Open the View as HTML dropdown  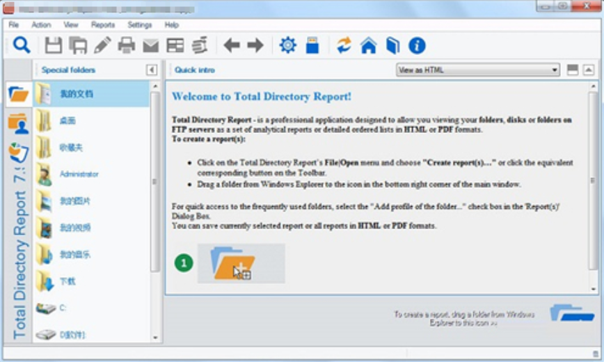click(477, 70)
